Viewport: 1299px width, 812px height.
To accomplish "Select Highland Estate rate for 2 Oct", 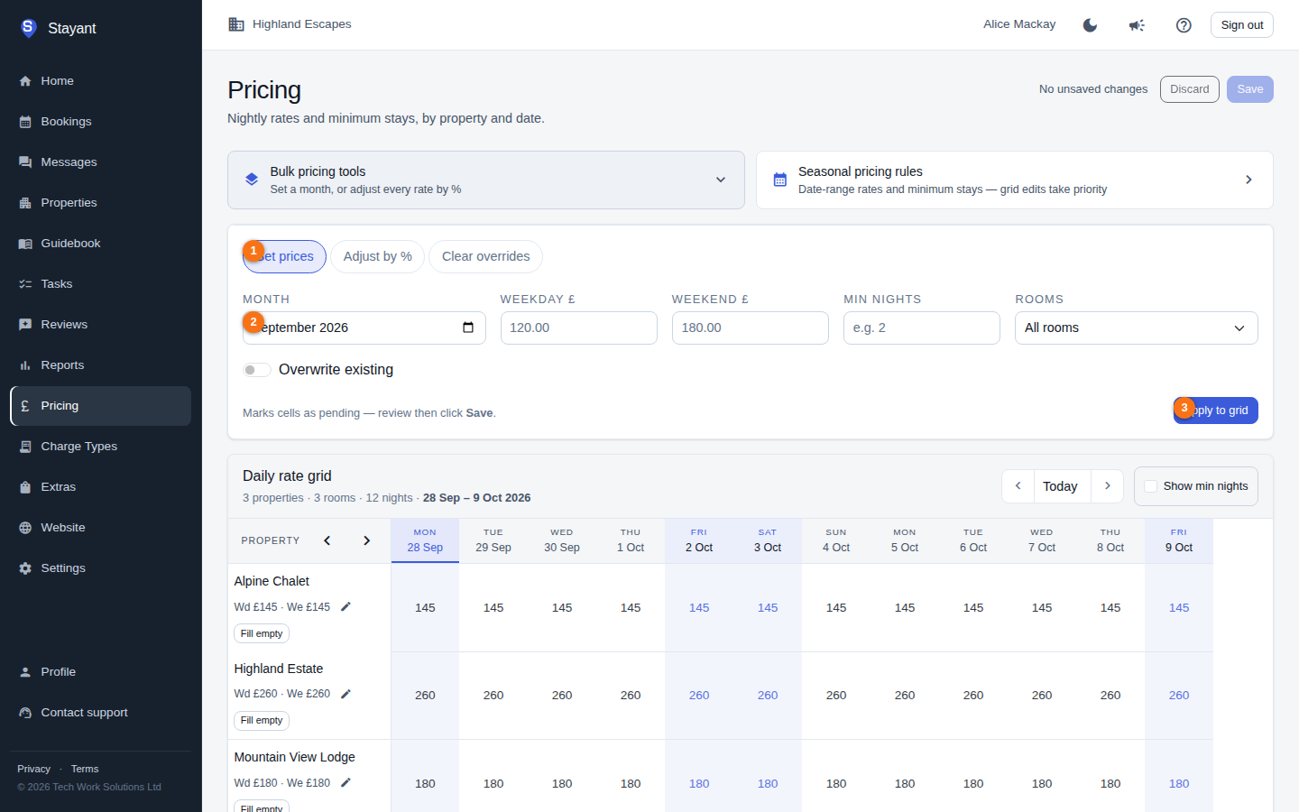I will pos(699,696).
